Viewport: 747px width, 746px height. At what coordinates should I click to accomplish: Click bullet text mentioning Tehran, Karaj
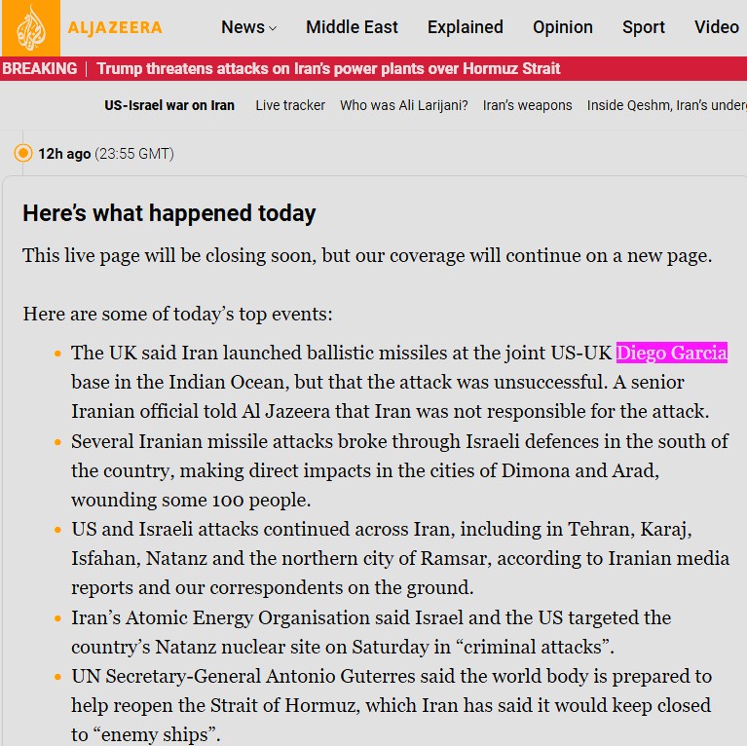coord(400,558)
